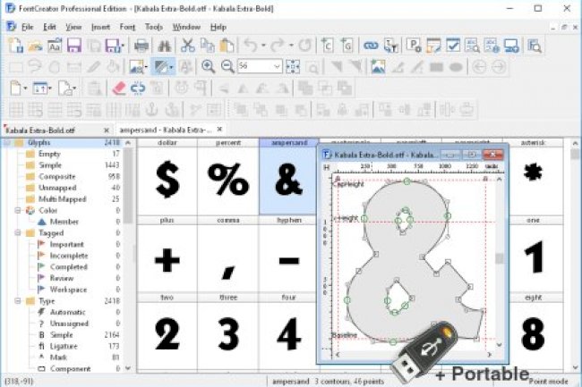Open Find using the binoculars icon
This screenshot has width=582, height=387.
click(165, 46)
